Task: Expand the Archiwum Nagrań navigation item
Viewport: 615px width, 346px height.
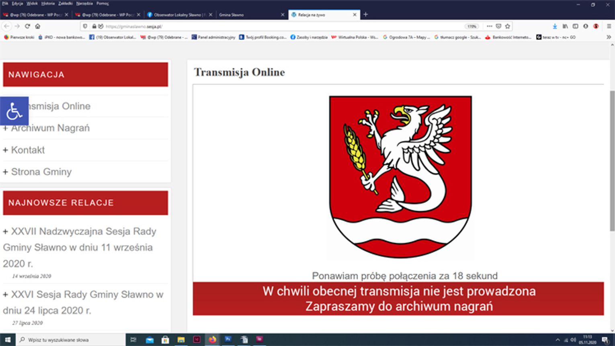Action: [x=50, y=128]
